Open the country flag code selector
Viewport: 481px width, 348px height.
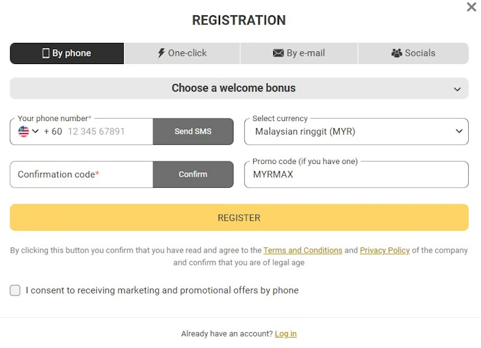pyautogui.click(x=28, y=131)
